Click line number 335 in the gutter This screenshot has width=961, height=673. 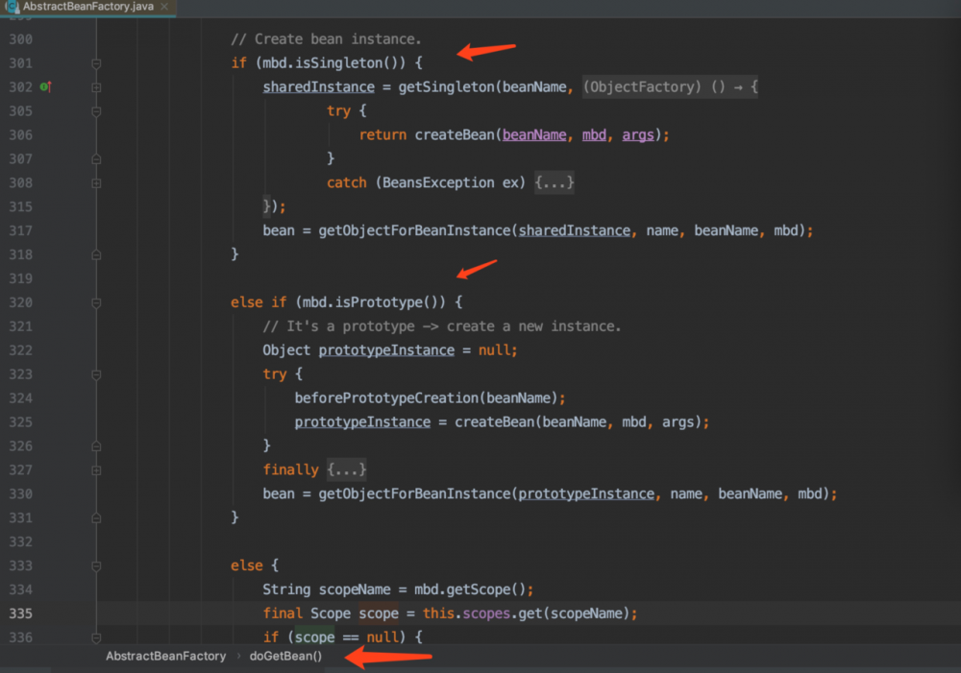[x=20, y=613]
